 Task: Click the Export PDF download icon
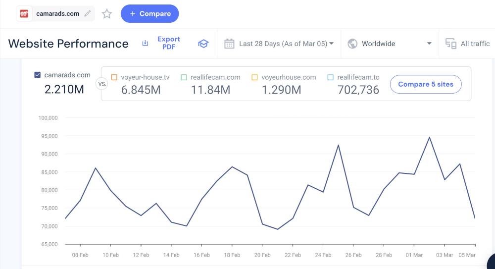pyautogui.click(x=145, y=44)
